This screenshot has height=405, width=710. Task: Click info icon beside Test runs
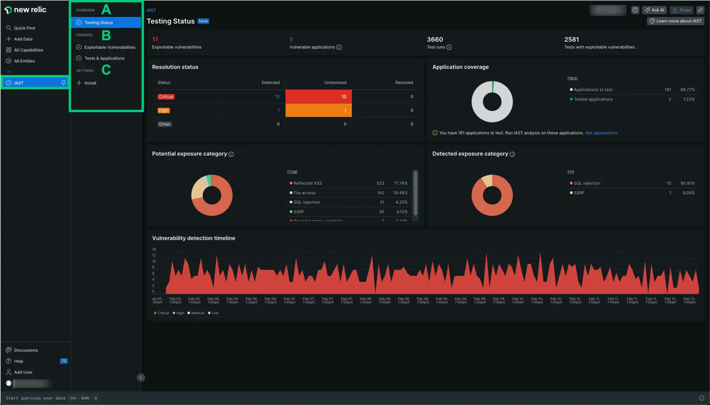tap(449, 47)
